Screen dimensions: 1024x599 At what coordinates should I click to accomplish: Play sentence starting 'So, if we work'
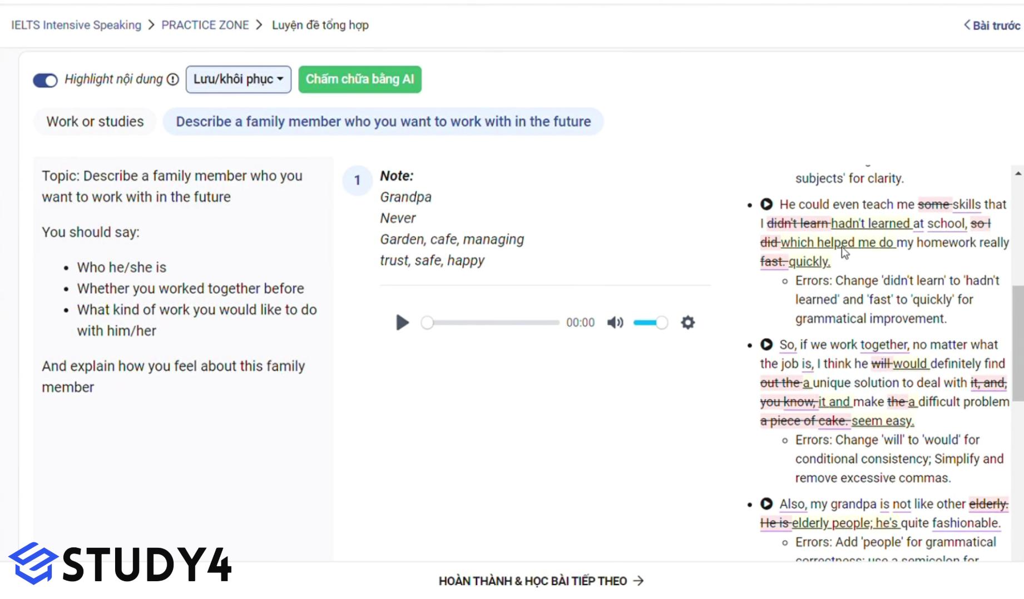pos(766,345)
